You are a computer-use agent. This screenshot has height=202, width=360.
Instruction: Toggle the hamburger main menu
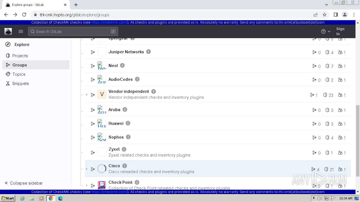coord(21,31)
